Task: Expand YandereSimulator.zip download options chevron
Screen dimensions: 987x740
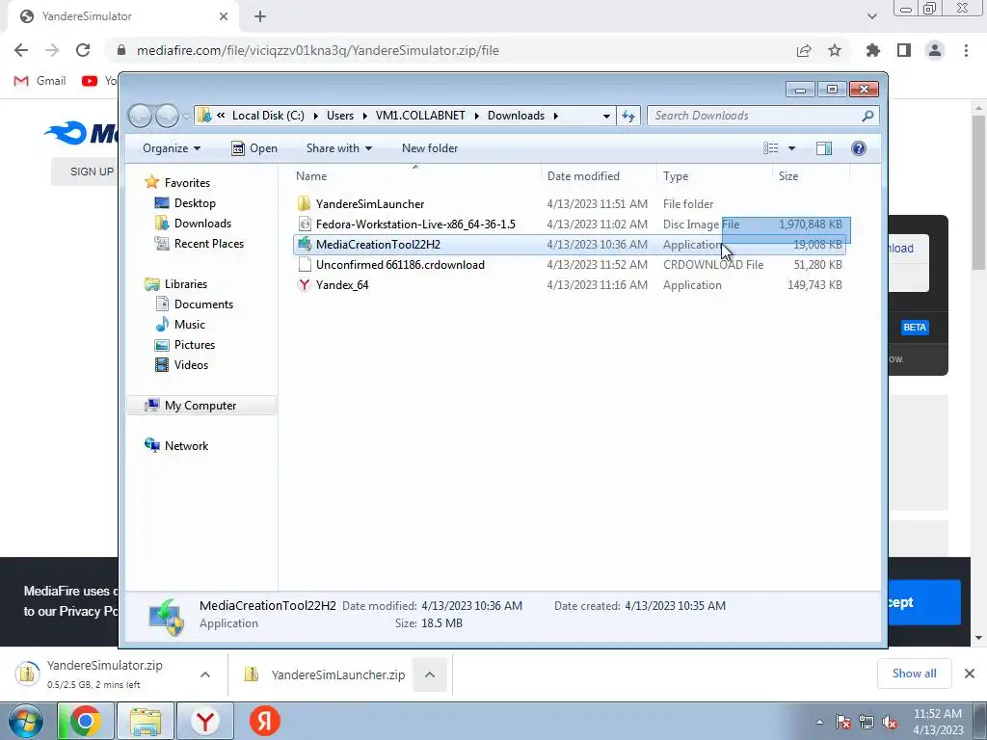Action: pos(205,674)
